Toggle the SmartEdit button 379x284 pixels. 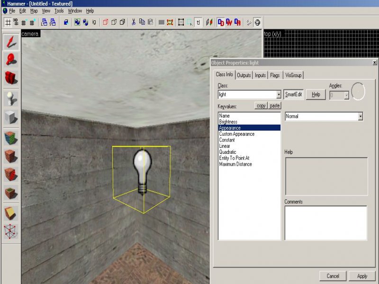(x=293, y=94)
